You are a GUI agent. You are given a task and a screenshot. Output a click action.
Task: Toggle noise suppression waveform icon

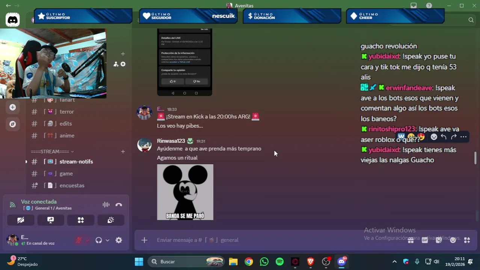(106, 205)
